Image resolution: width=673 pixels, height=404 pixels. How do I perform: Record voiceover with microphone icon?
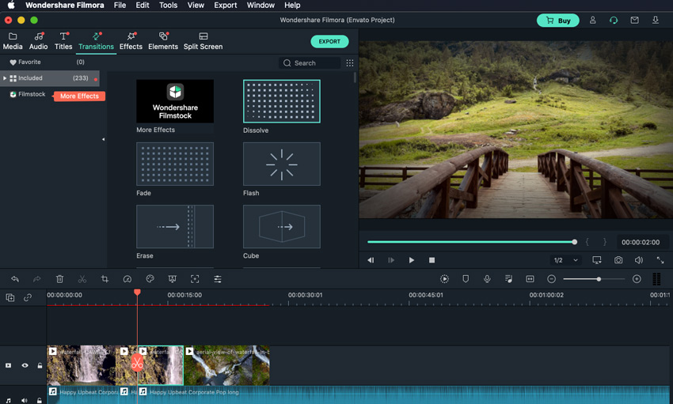487,279
